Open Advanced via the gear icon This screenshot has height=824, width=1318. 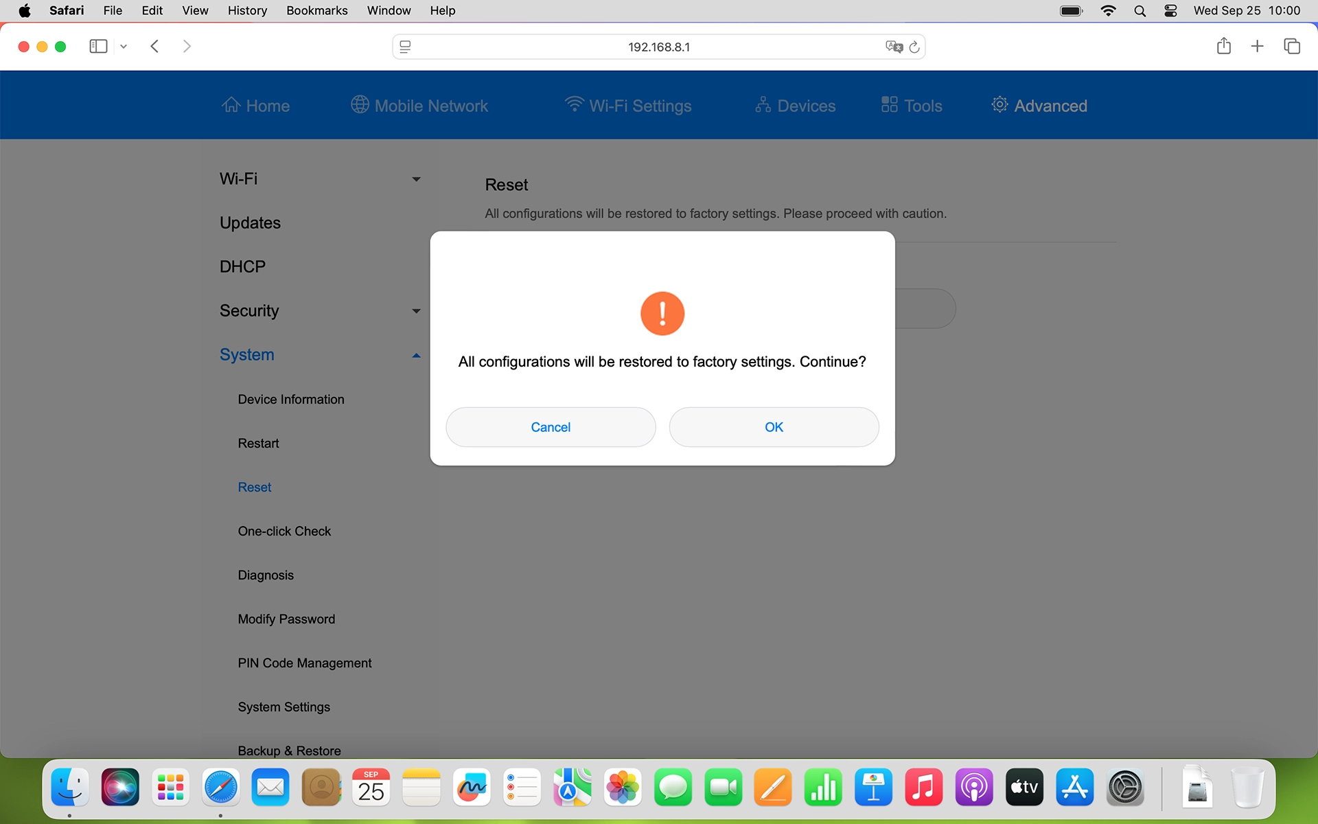click(999, 104)
